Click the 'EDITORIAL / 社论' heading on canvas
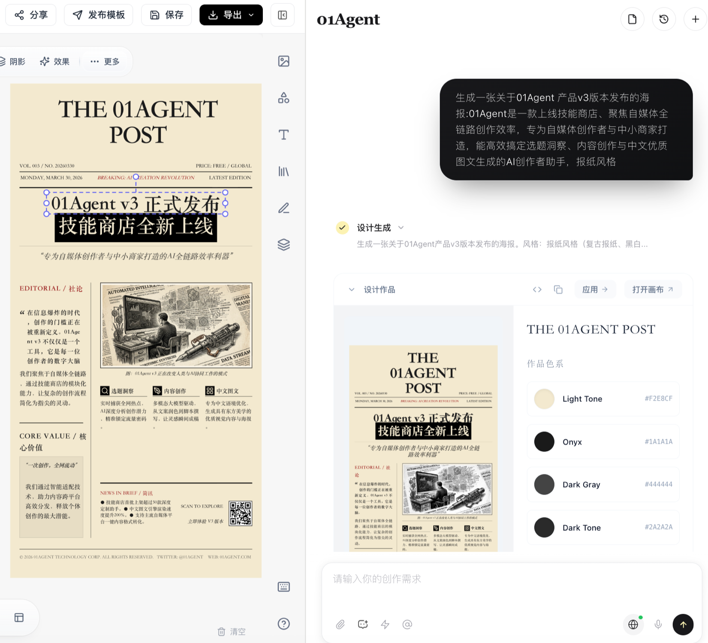 click(x=51, y=289)
